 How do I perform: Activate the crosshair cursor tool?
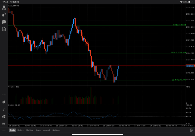[x=4, y=95]
